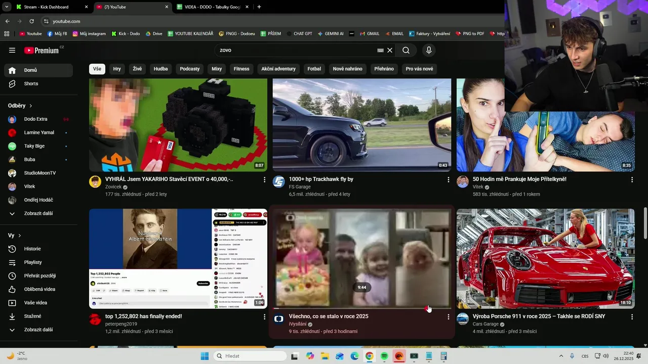The height and width of the screenshot is (364, 648).
Task: Open more options for 50 Hodin video
Action: click(x=632, y=179)
